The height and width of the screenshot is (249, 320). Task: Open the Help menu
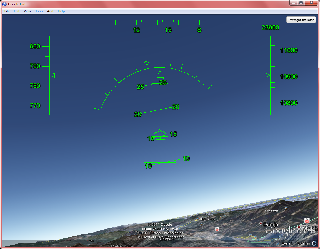[x=61, y=11]
